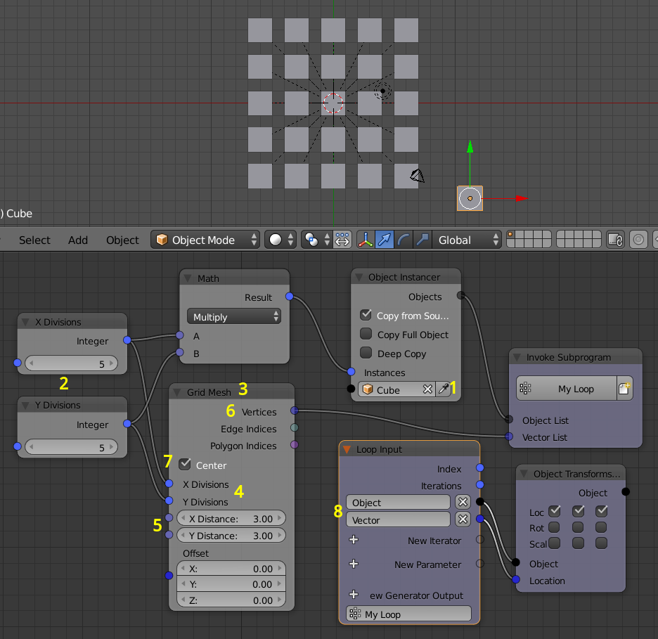Click the Y Divisions integer value field
Viewport: 658px width, 639px height.
[x=71, y=447]
